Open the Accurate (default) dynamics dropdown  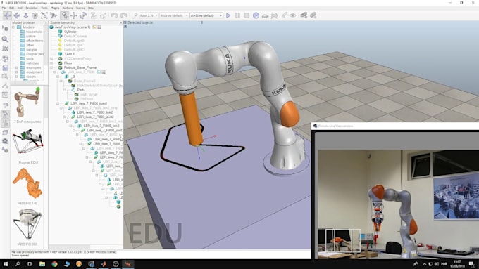(174, 15)
